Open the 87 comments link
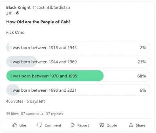The image size is (156, 133). point(32,114)
